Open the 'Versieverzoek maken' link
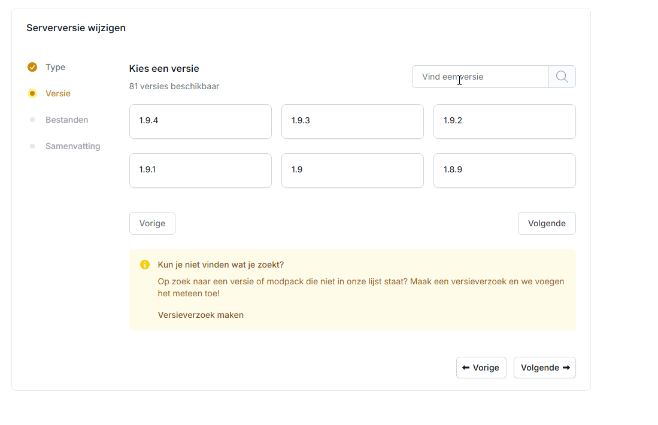The width and height of the screenshot is (658, 425). [201, 315]
